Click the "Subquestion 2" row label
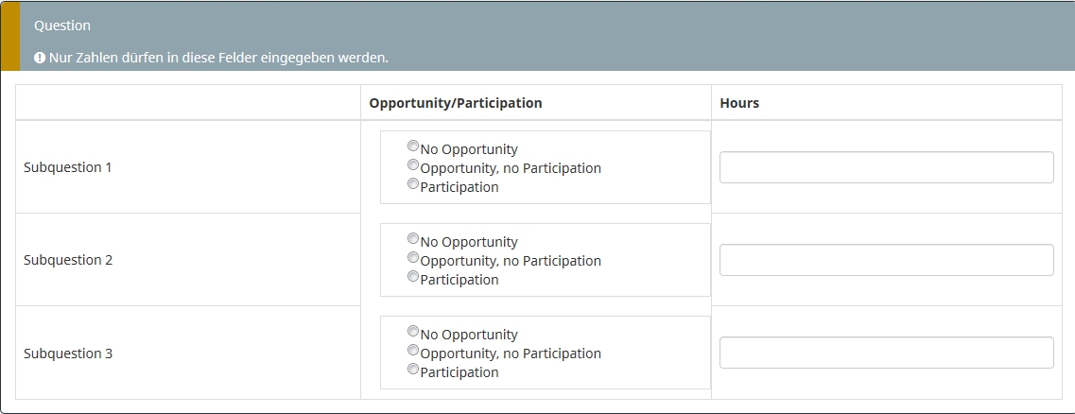The height and width of the screenshot is (414, 1075). [68, 260]
